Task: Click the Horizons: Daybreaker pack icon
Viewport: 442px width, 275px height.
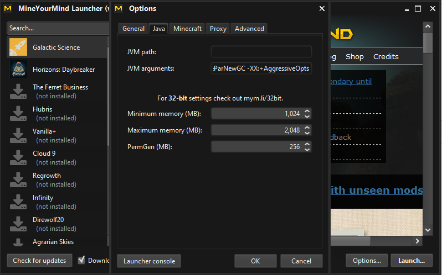Action: coord(18,69)
